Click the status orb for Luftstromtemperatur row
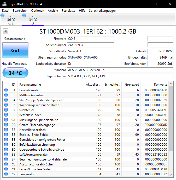Screen dimensions: 176x180 pos(6,154)
